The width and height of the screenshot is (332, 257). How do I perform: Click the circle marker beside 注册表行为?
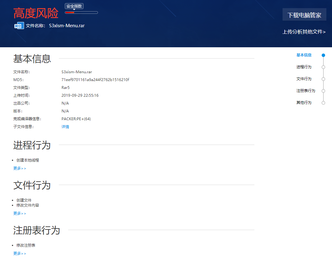click(323, 91)
